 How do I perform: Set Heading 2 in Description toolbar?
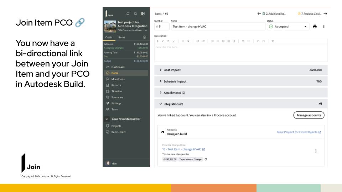tap(203, 41)
